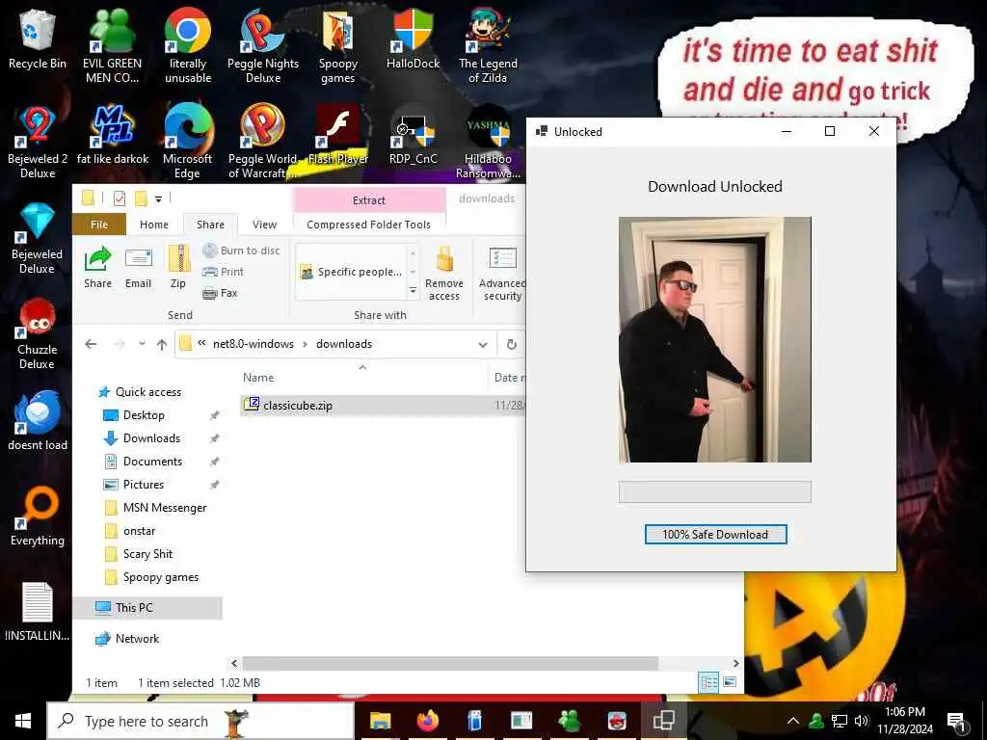Open the Spoopy games desktop folder
The image size is (987, 740).
338,45
